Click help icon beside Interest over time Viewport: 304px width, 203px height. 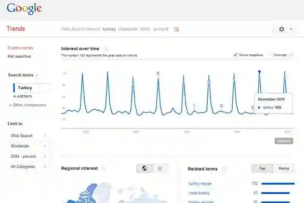point(106,49)
